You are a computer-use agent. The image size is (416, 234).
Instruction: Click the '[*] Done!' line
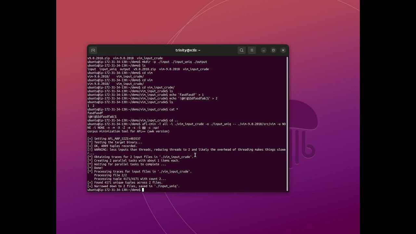click(95, 168)
